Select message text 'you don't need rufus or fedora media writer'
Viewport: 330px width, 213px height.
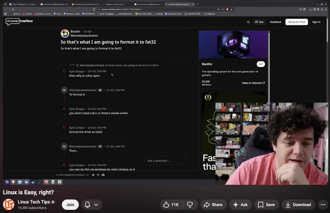(x=99, y=113)
